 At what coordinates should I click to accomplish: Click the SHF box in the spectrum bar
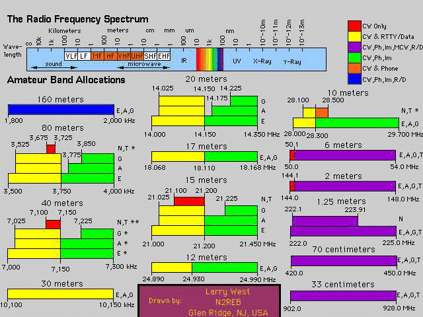[150, 56]
